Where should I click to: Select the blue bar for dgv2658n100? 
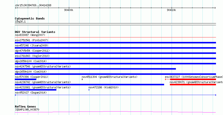115,64
